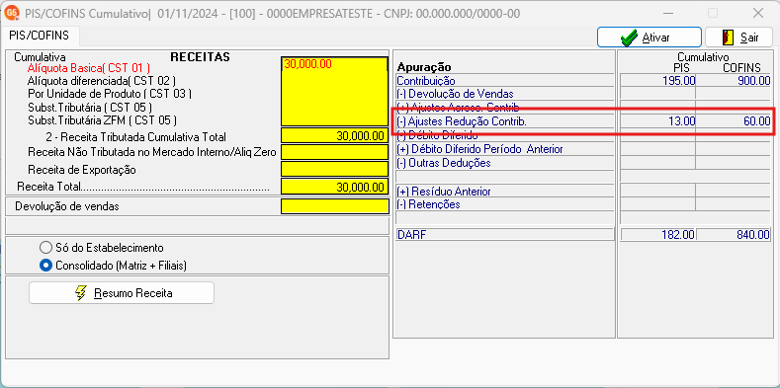Image resolution: width=780 pixels, height=388 pixels.
Task: Click the Ativar button
Action: click(650, 38)
